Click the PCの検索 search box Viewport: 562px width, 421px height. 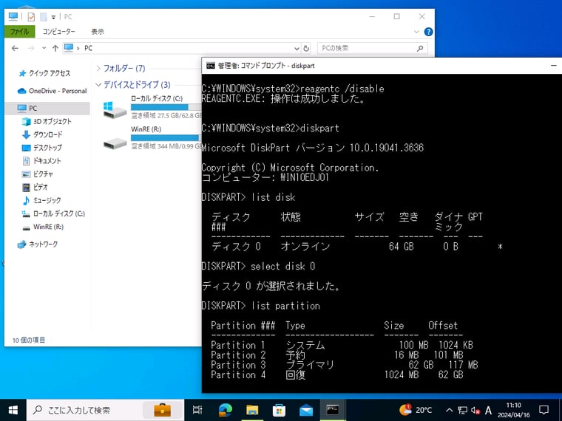point(373,48)
